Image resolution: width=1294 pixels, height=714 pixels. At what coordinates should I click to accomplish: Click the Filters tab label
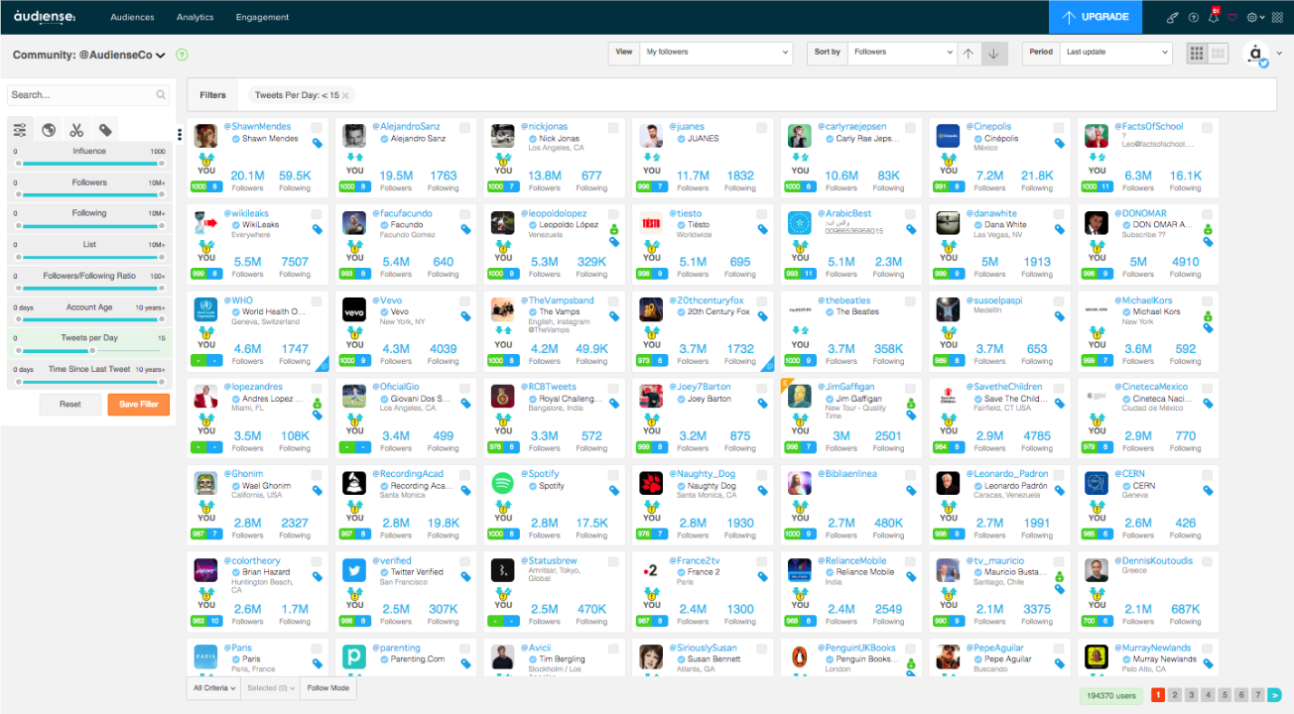click(x=212, y=95)
